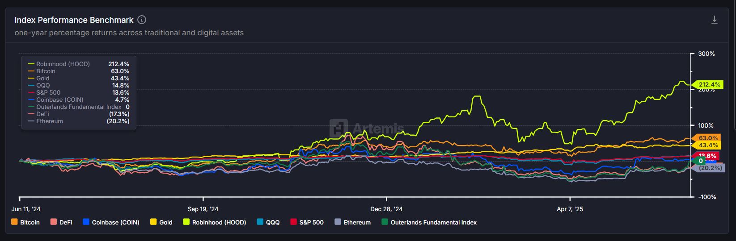Viewport: 736px width, 241px height.
Task: Toggle the Ethereum series in the legend
Action: click(352, 222)
